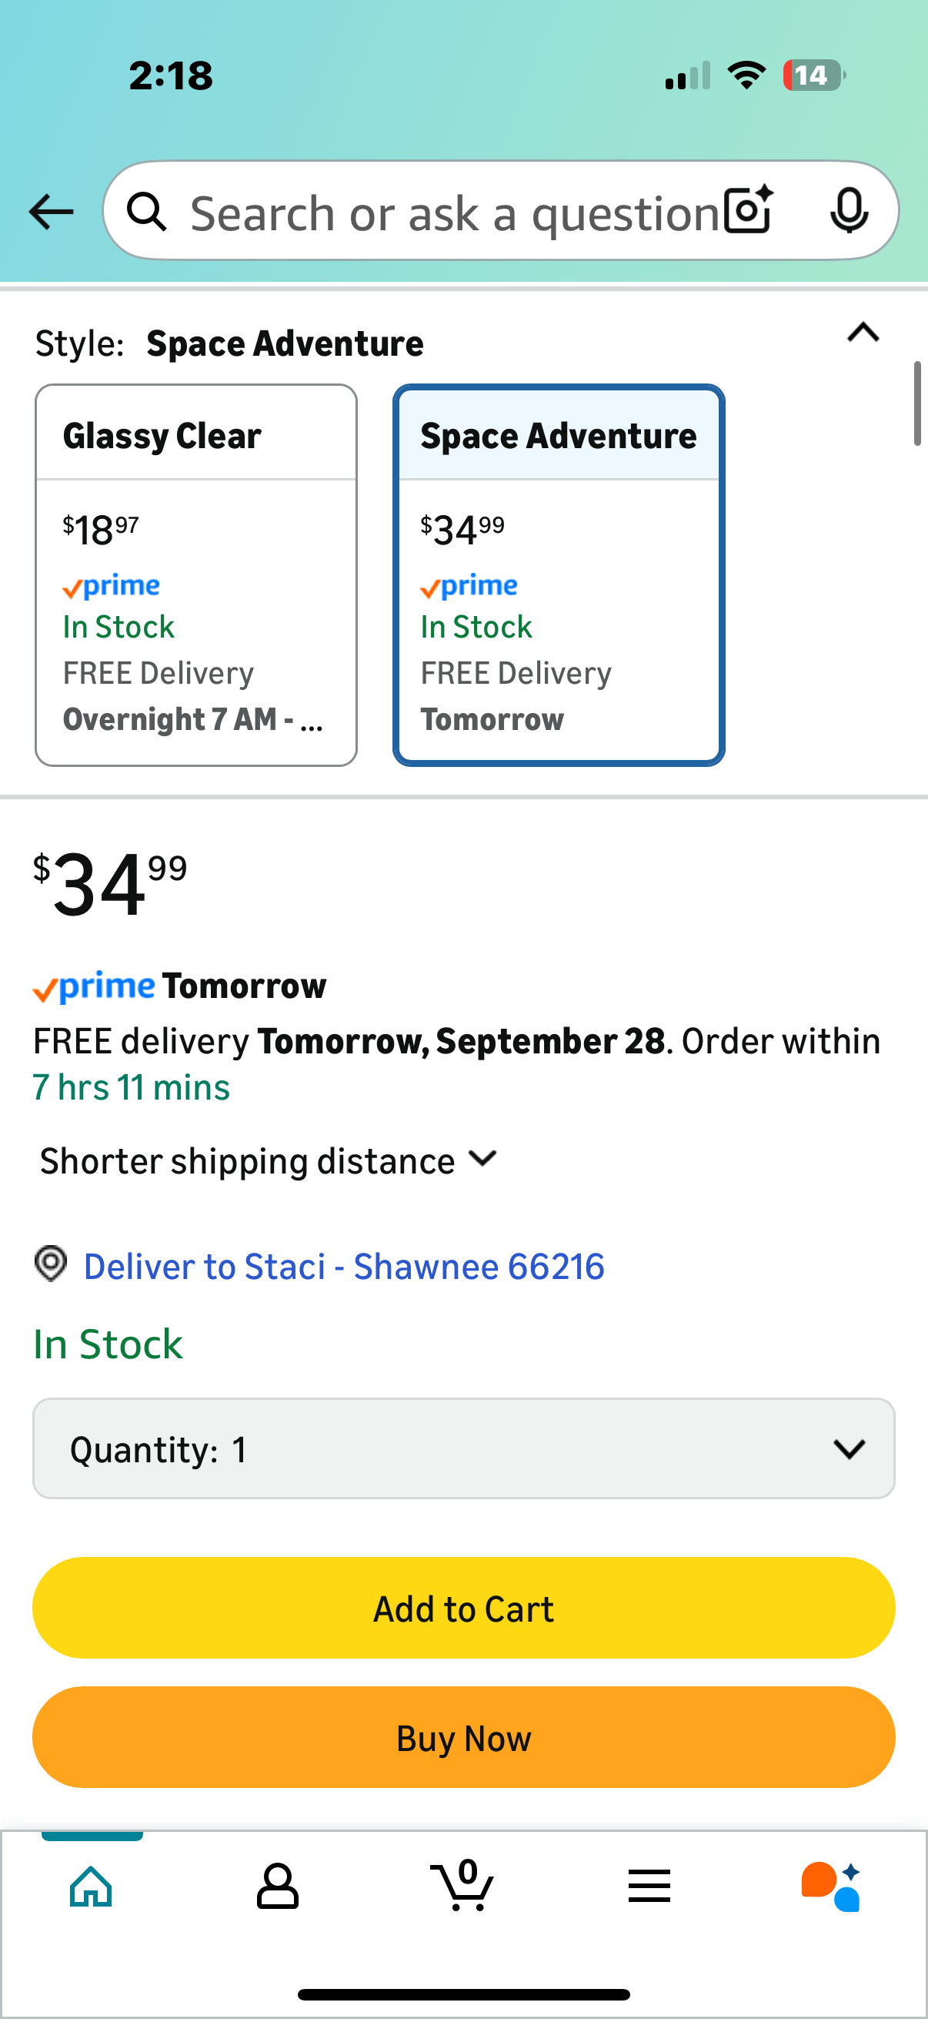
Task: Tap the delivery location pin icon
Action: coord(51,1264)
